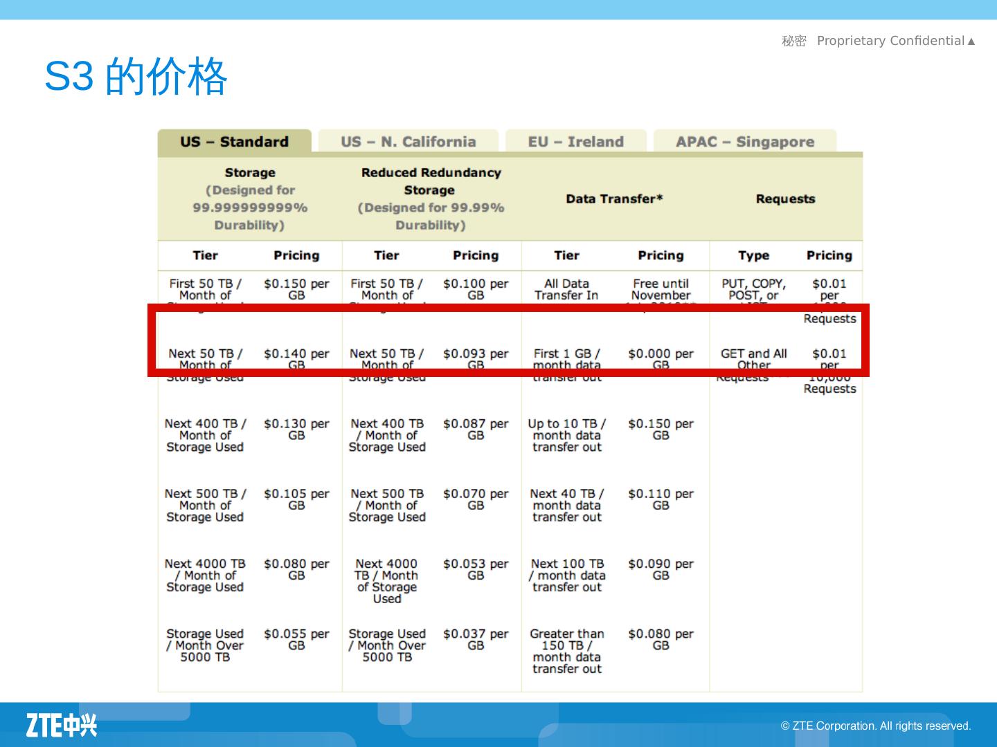997x747 pixels.
Task: Click the Data Transfer* column header
Action: (x=614, y=199)
